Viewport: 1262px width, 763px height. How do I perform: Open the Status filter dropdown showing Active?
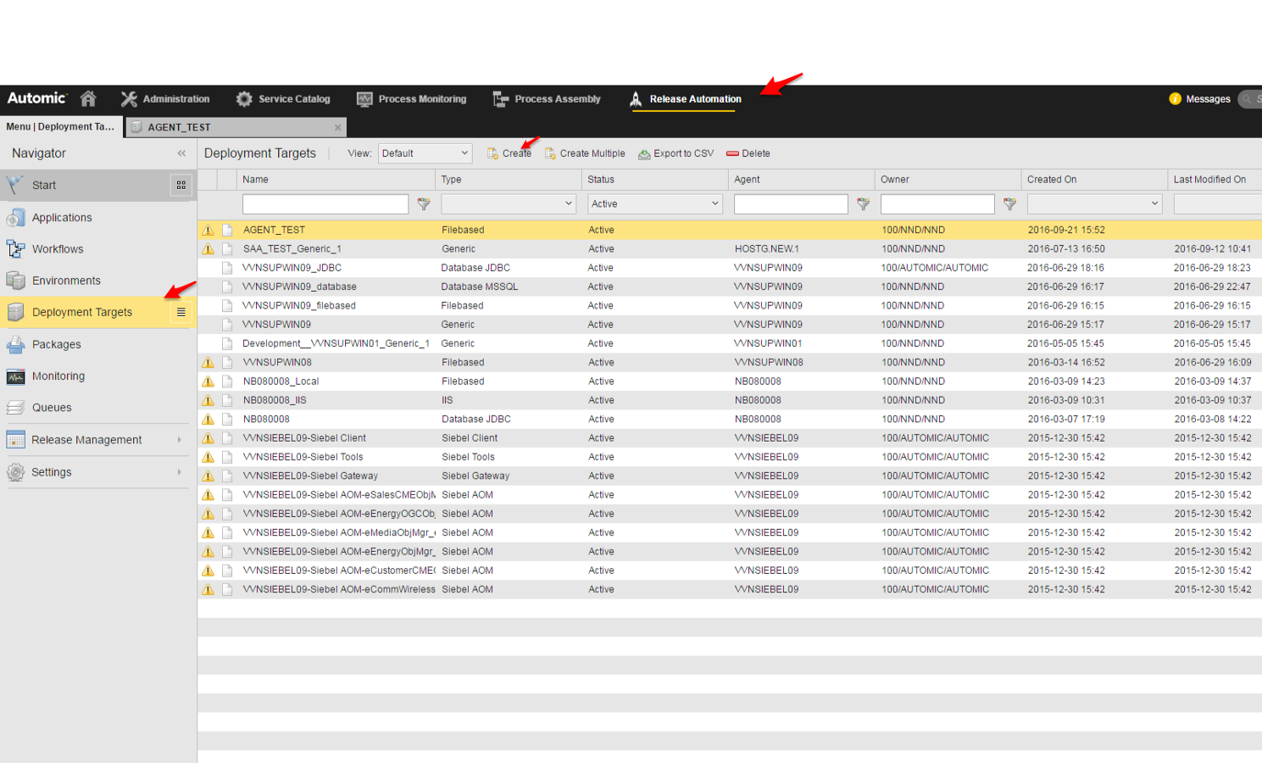coord(653,203)
